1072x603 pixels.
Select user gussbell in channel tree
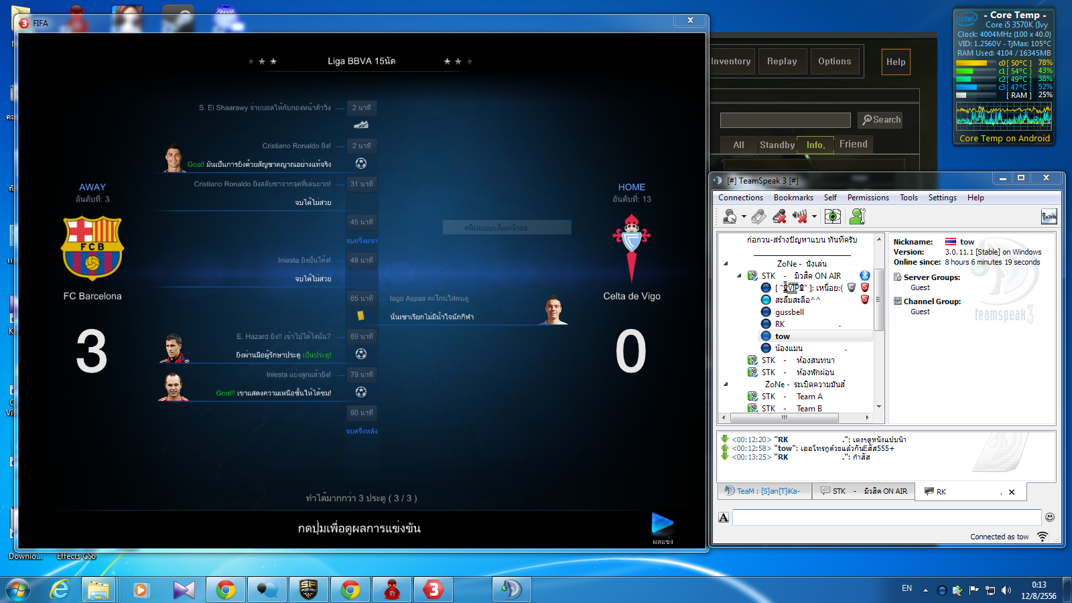point(789,312)
